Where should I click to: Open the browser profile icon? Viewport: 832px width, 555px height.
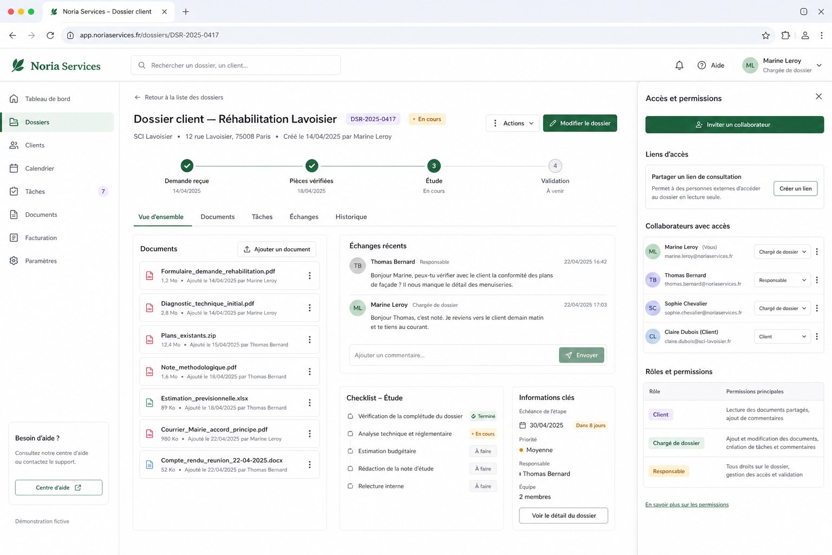pos(805,35)
